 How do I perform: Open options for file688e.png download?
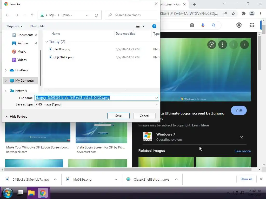[x=116, y=180]
